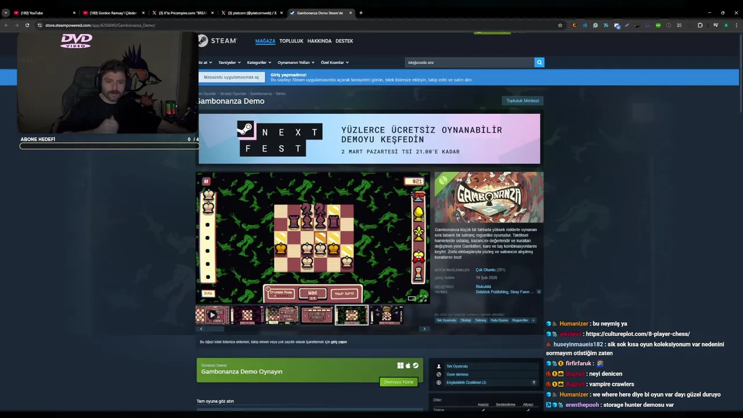Open the tab search dropdown arrow
Screen dimensions: 743x418
tap(6, 13)
